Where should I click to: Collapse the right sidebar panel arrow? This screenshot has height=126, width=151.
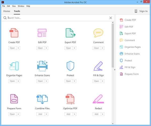click(x=115, y=70)
